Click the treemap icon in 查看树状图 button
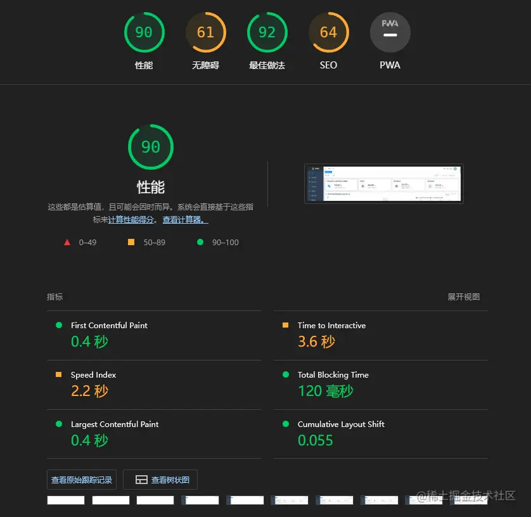The image size is (531, 517). [x=141, y=480]
